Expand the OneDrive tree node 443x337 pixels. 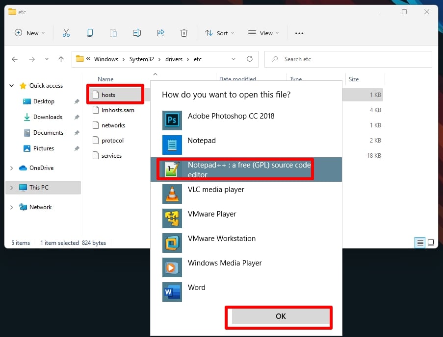pyautogui.click(x=11, y=168)
